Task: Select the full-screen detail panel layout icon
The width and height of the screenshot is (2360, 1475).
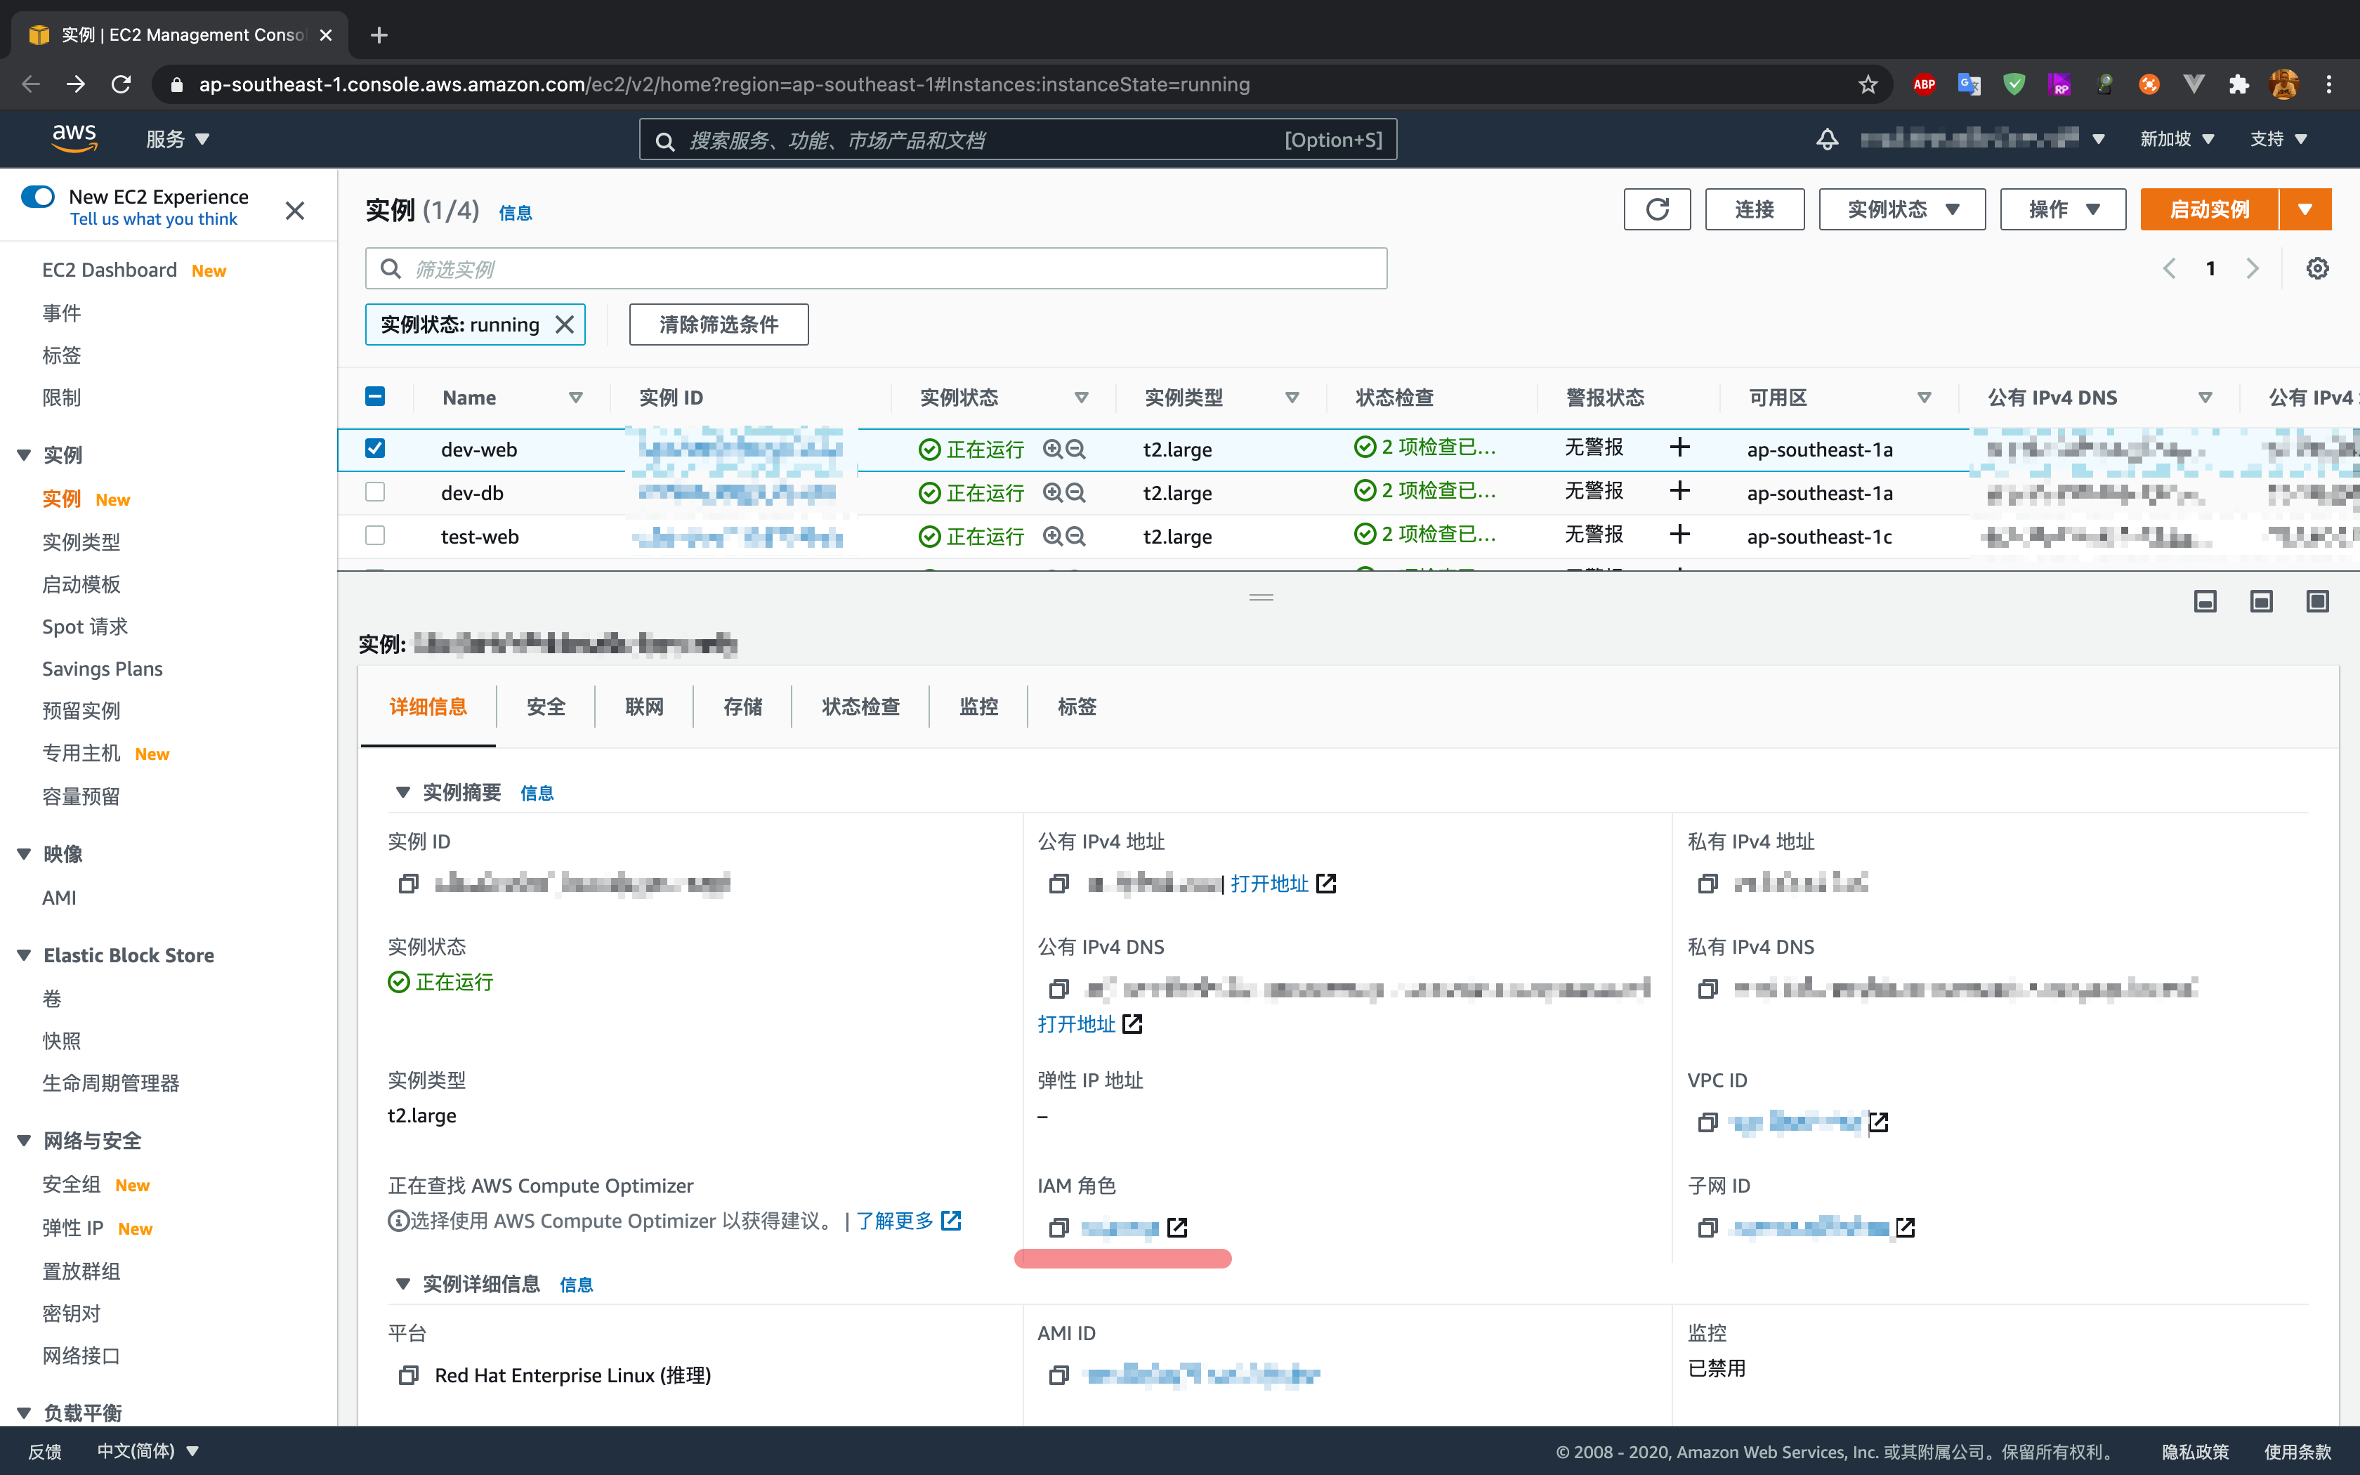Action: coord(2318,601)
